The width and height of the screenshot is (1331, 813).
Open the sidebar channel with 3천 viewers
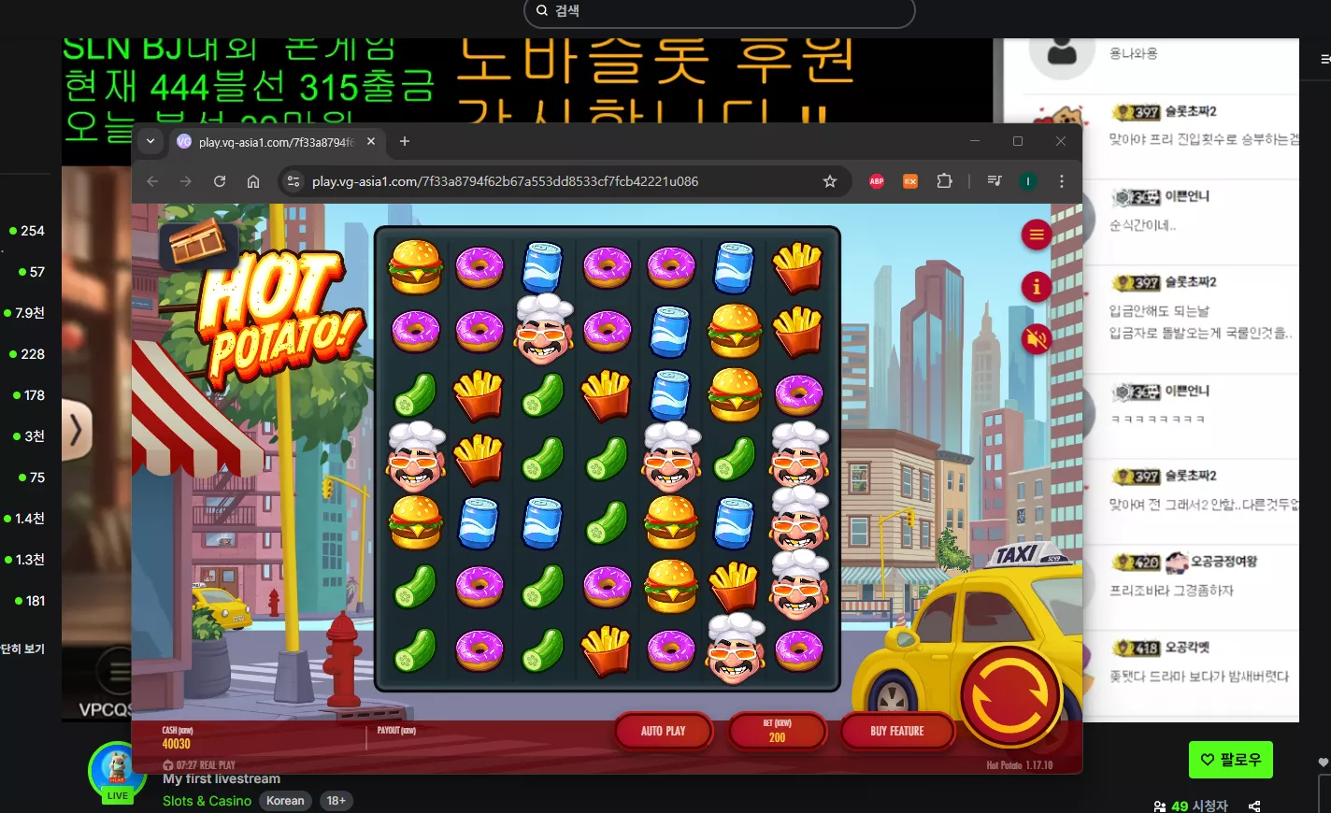(28, 436)
